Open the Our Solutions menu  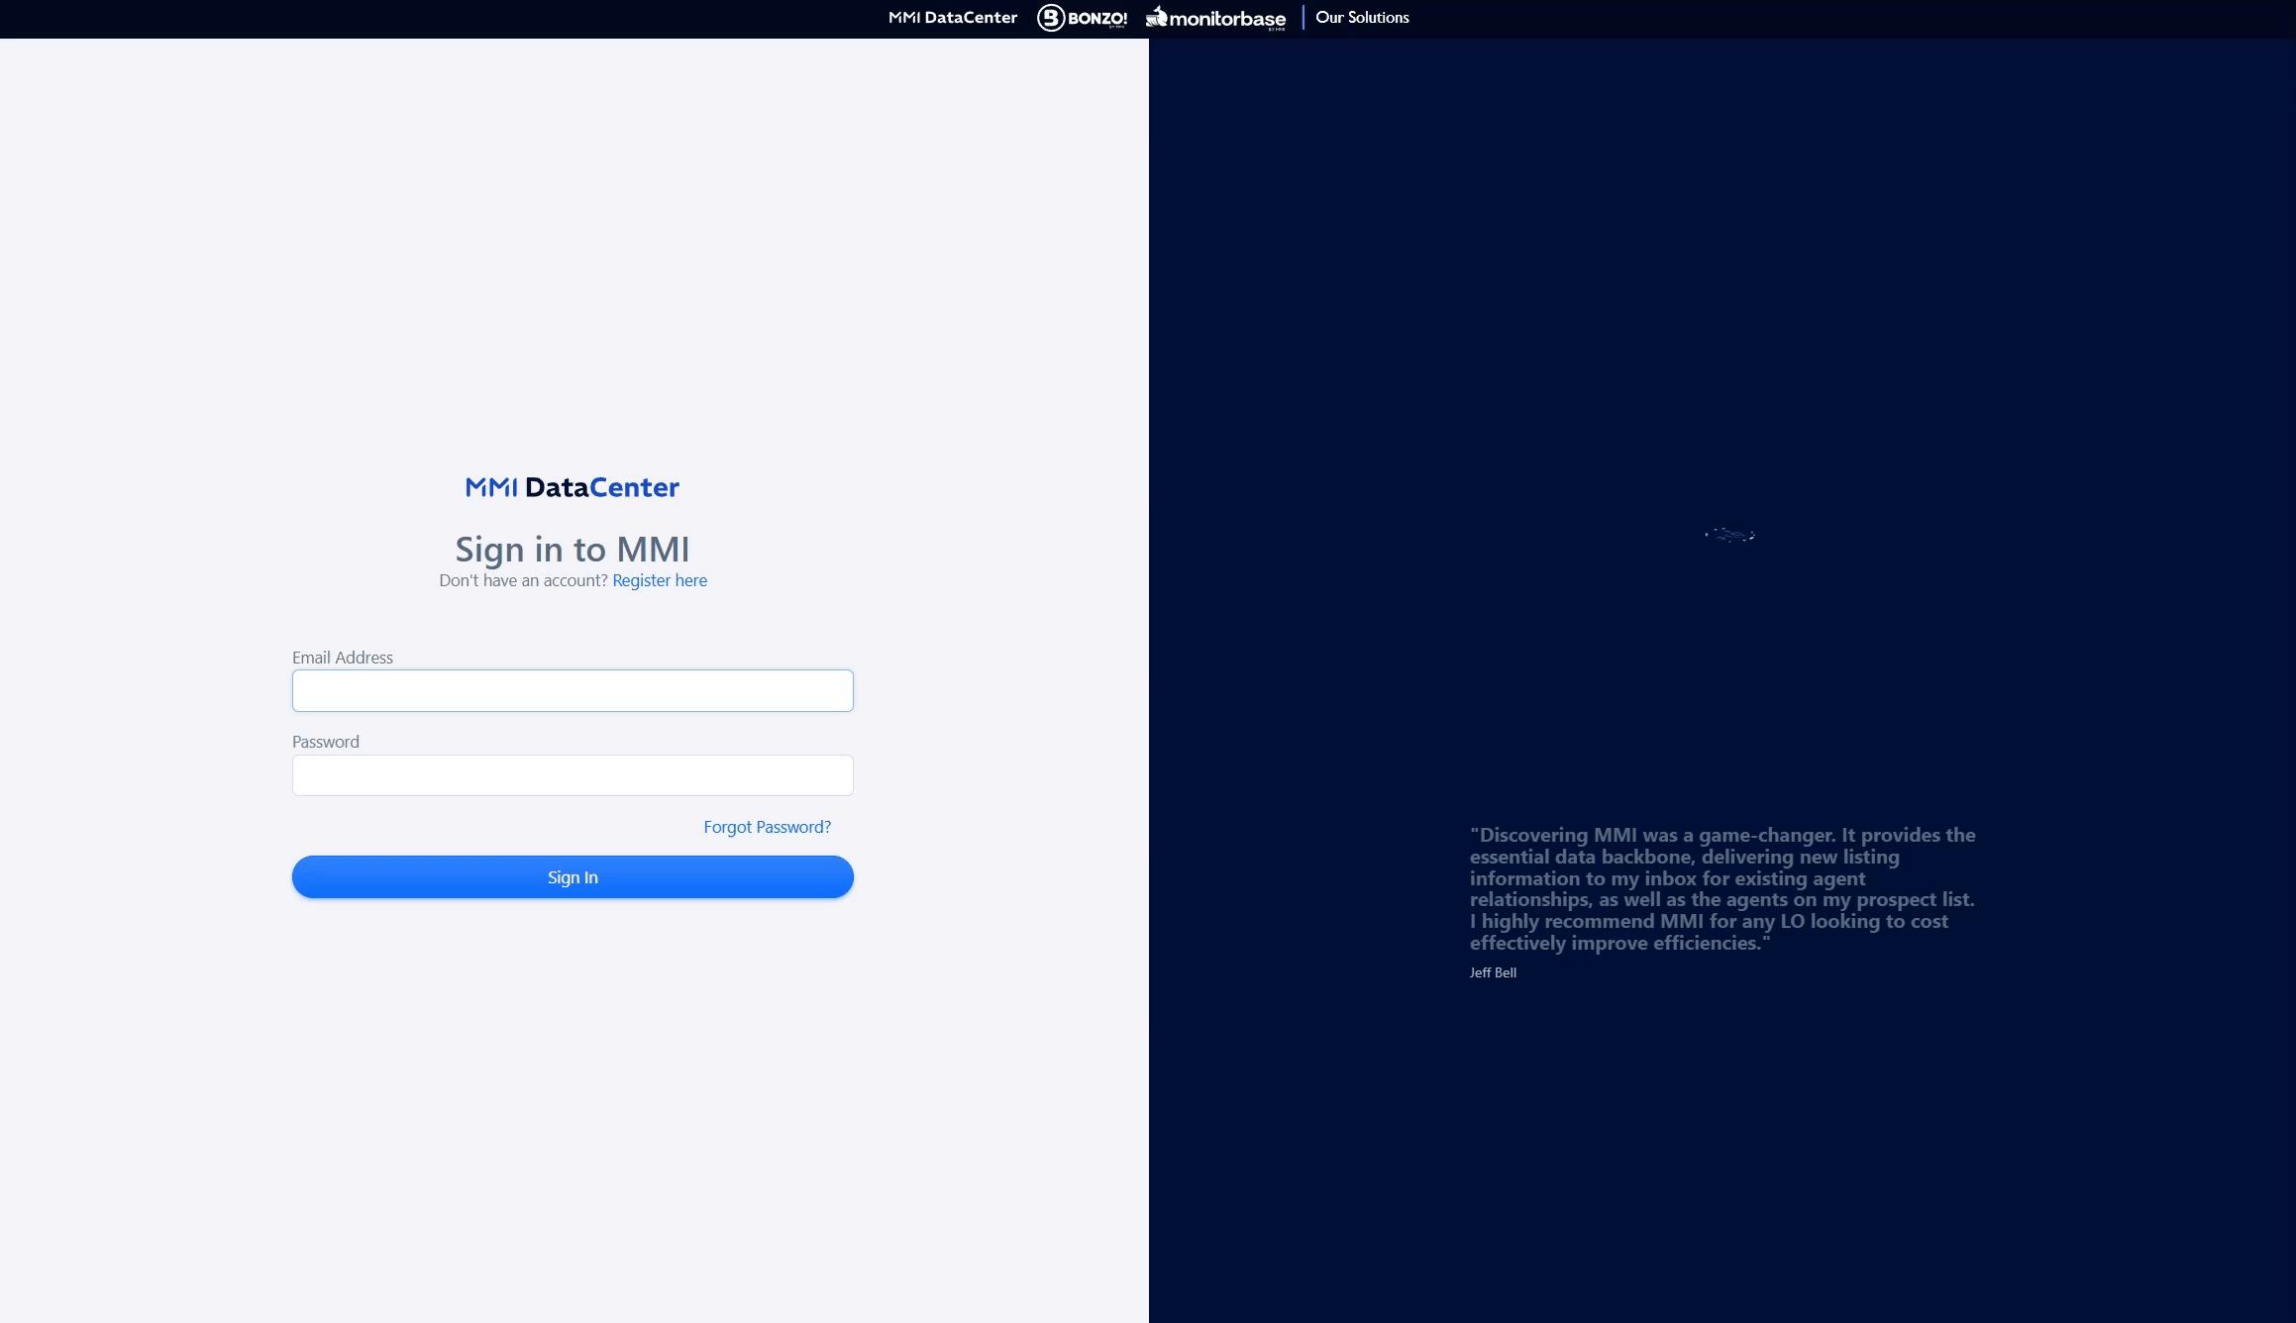pos(1362,18)
